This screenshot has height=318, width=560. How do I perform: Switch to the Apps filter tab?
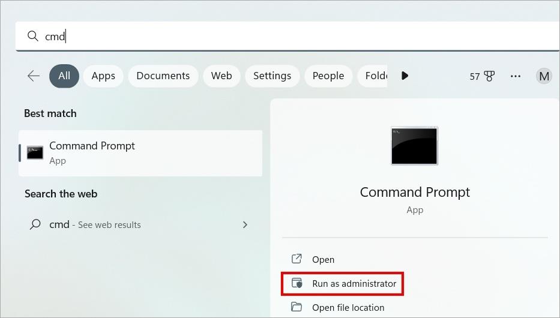tap(103, 76)
